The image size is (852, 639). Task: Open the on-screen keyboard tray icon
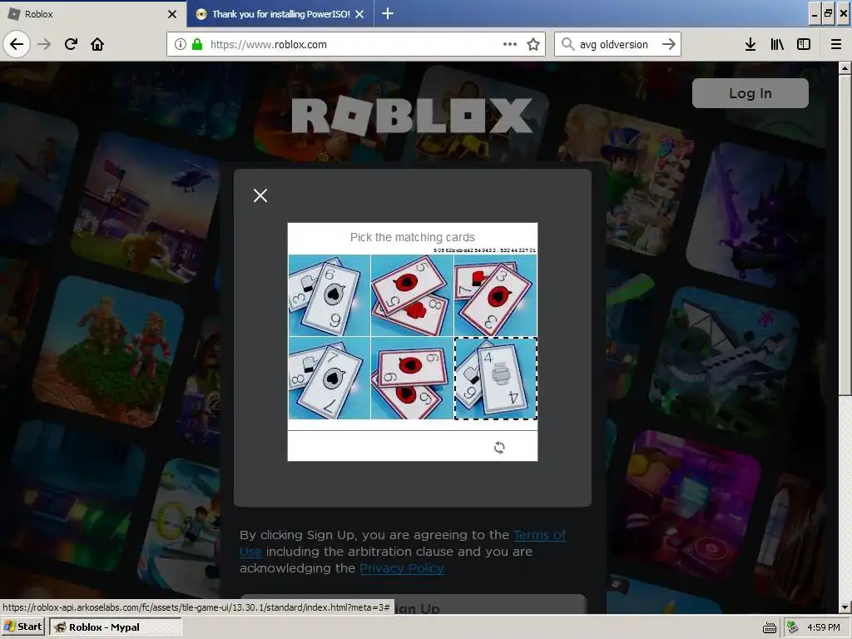click(770, 627)
